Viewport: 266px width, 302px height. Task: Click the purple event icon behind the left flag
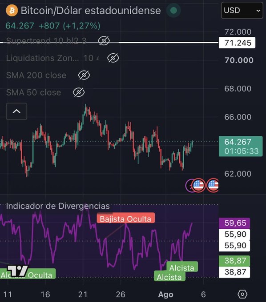[189, 186]
